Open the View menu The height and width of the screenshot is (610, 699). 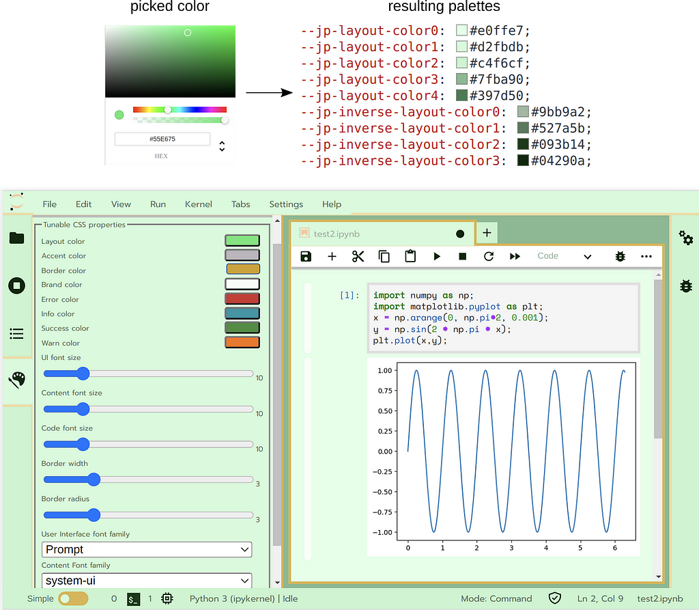point(121,204)
